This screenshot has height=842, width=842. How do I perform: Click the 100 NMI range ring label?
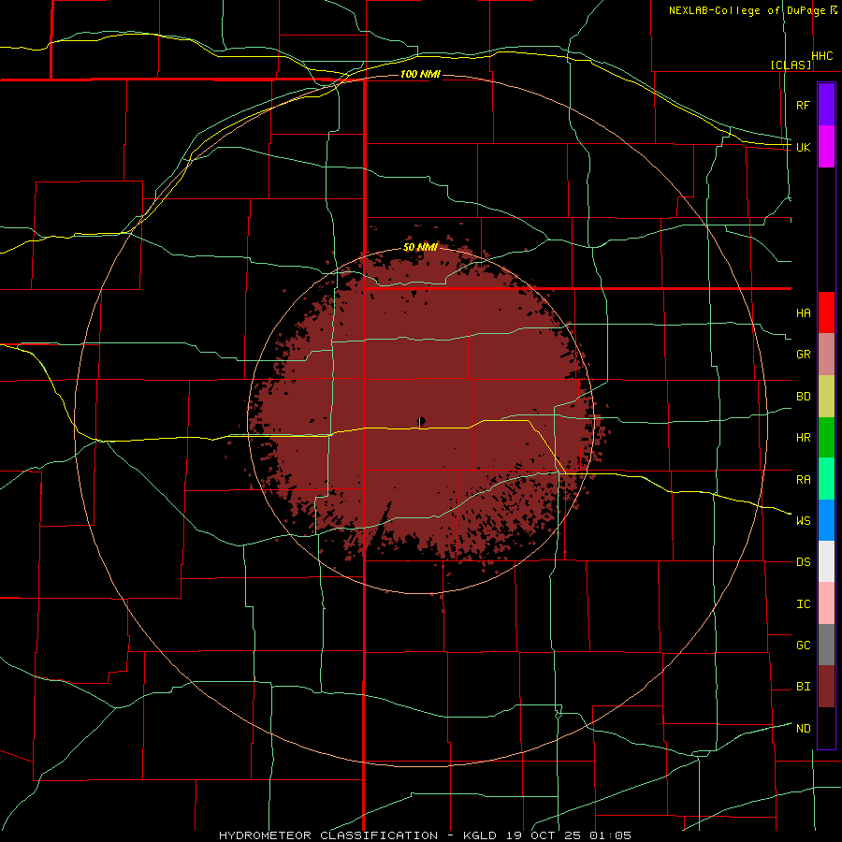pyautogui.click(x=420, y=74)
